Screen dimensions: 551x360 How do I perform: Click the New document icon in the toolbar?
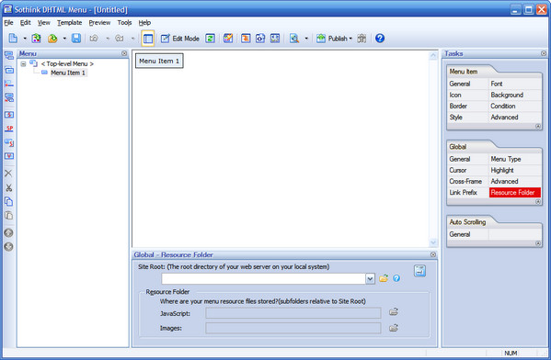[13, 39]
